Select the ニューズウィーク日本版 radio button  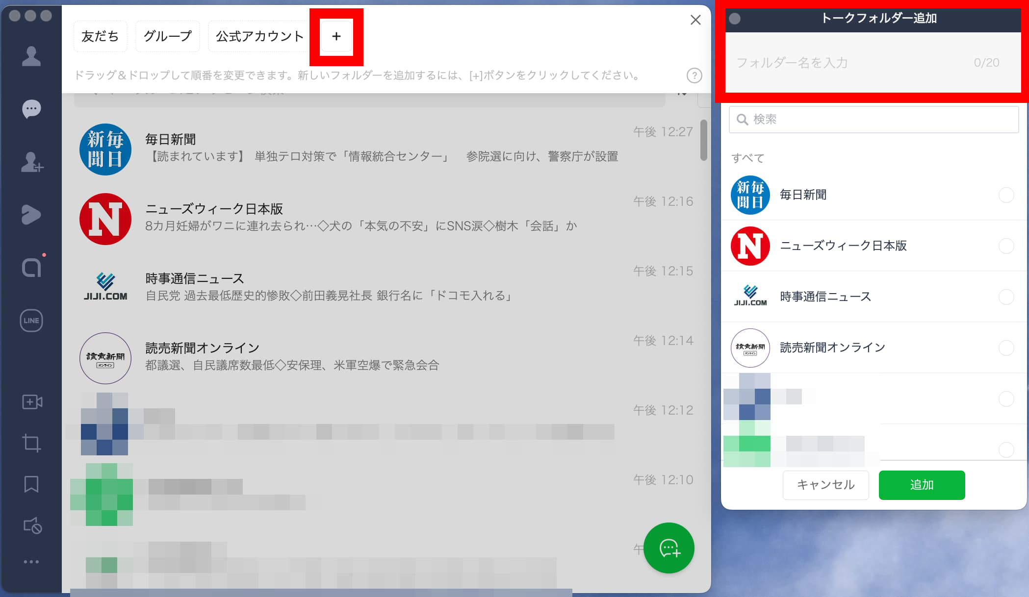(x=1006, y=246)
